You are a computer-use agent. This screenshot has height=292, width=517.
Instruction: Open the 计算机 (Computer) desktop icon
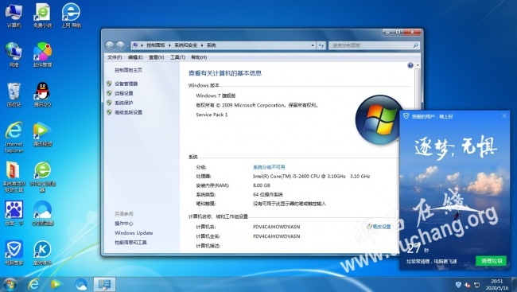coord(14,15)
